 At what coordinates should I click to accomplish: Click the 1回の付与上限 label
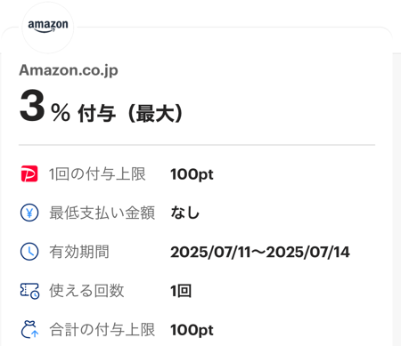pos(97,174)
